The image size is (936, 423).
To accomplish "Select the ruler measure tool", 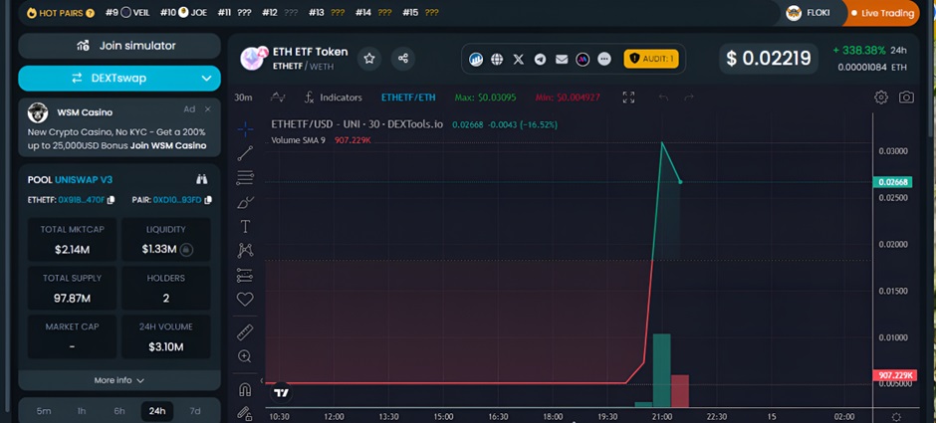I will click(245, 331).
